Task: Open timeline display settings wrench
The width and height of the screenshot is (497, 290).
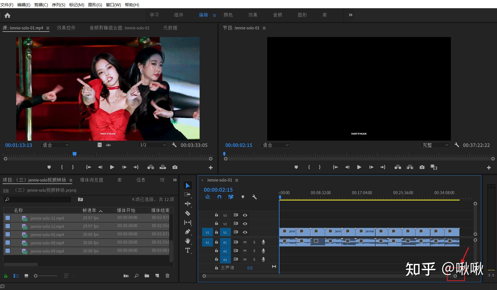Action: click(x=254, y=197)
